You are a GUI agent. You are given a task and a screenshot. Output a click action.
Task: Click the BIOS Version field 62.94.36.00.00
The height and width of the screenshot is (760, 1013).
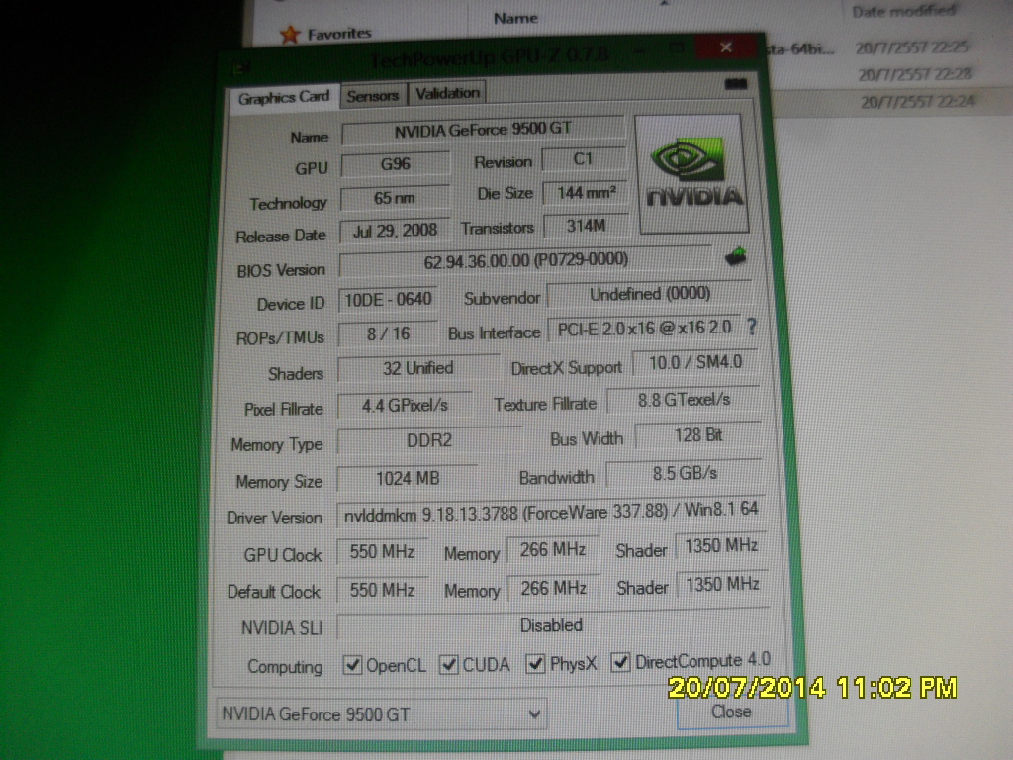pyautogui.click(x=525, y=260)
